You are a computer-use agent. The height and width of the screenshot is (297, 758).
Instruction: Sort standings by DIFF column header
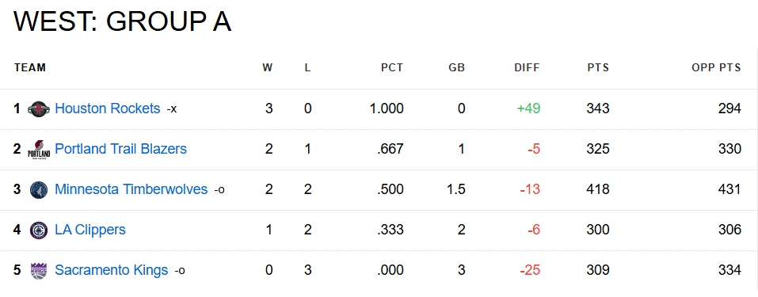(x=527, y=68)
